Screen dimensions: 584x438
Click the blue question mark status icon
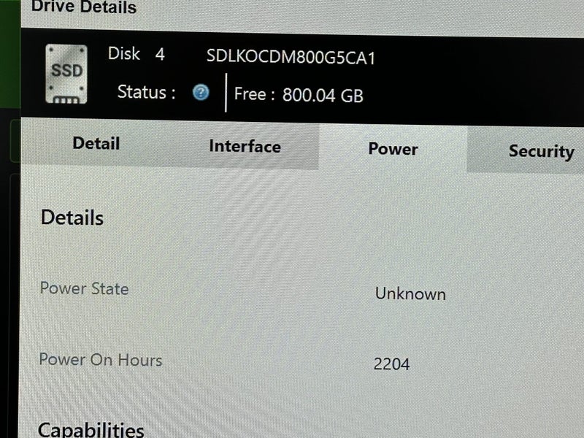[x=201, y=92]
